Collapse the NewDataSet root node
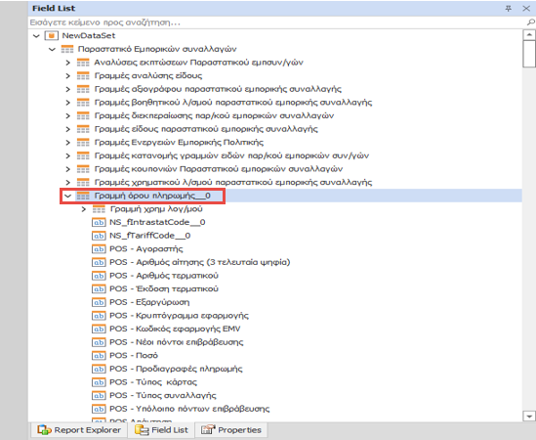 coord(36,35)
